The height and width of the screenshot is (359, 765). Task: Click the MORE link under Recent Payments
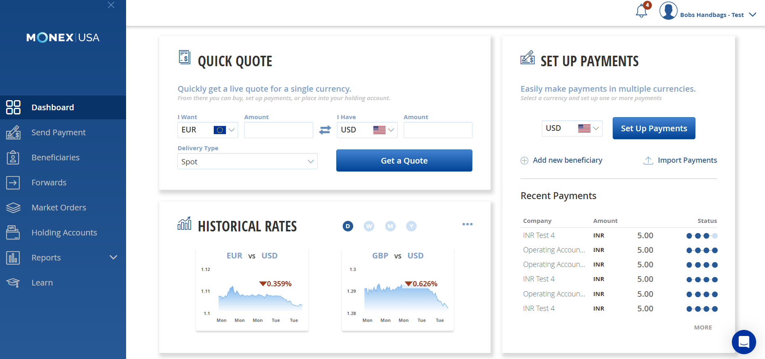[703, 328]
